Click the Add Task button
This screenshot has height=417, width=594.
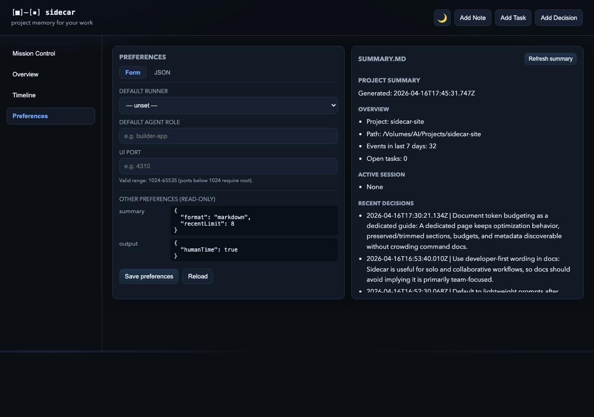pyautogui.click(x=513, y=18)
